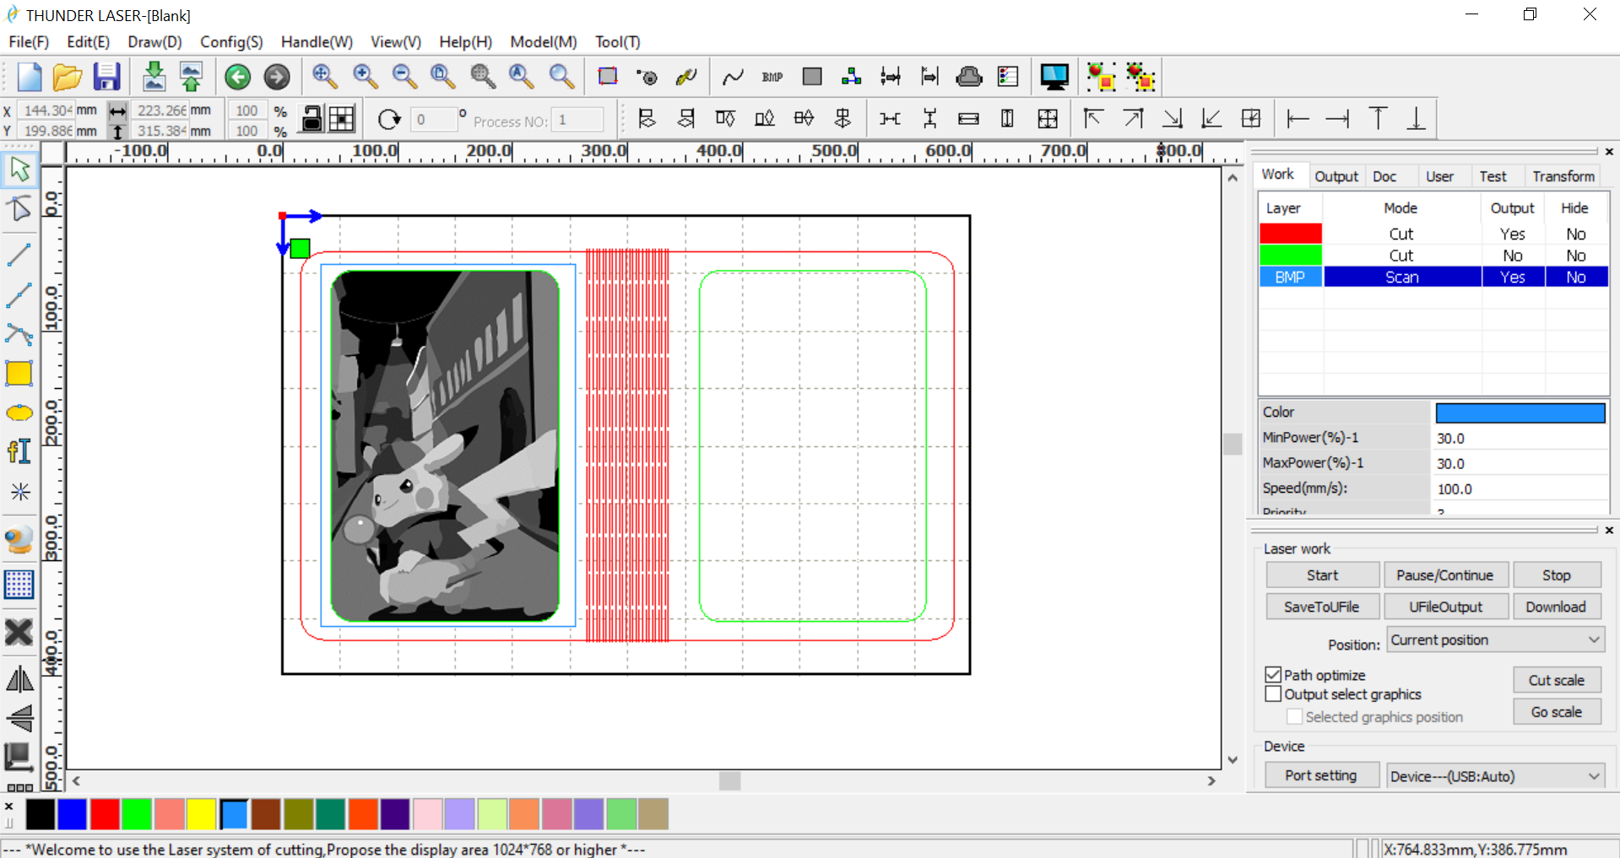Screen dimensions: 1620x858
Task: Switch to the Test tab
Action: [x=1493, y=176]
